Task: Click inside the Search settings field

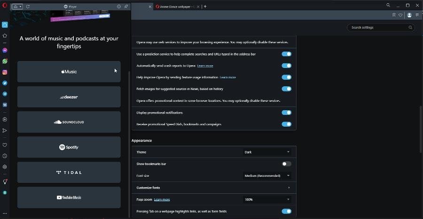Action: (x=378, y=28)
